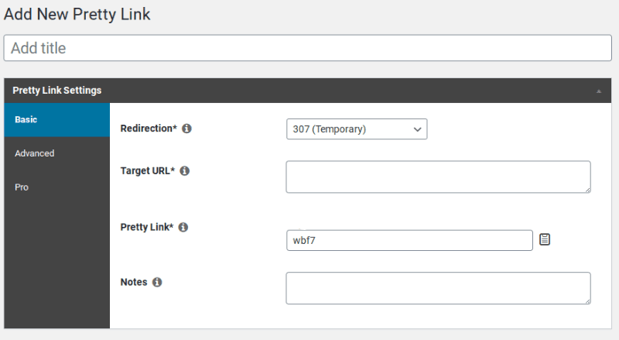Collapse the Pretty Link Settings panel arrow

[599, 91]
